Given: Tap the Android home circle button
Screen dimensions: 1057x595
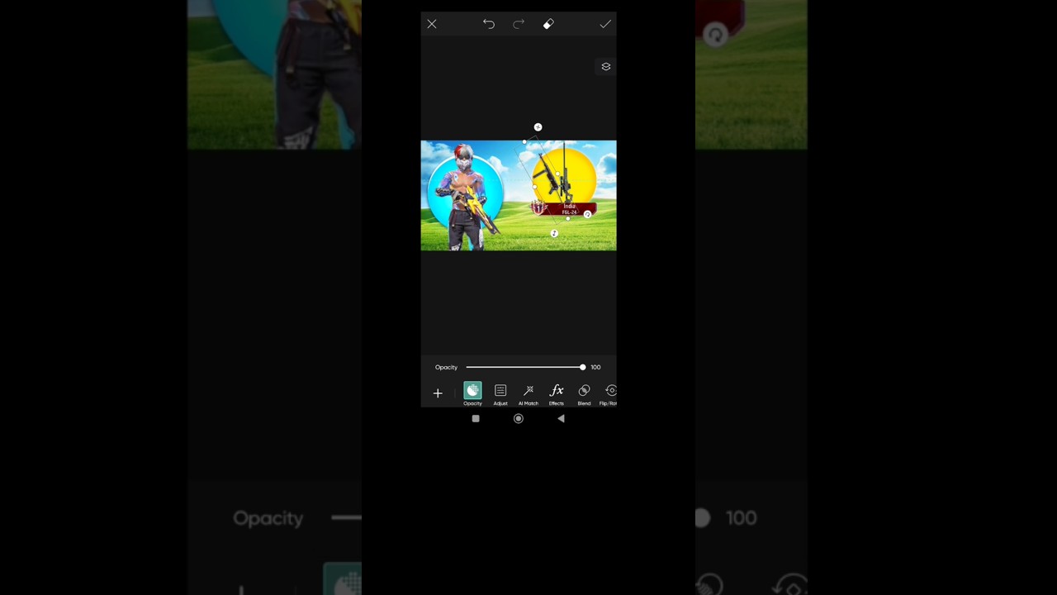Looking at the screenshot, I should click(519, 419).
